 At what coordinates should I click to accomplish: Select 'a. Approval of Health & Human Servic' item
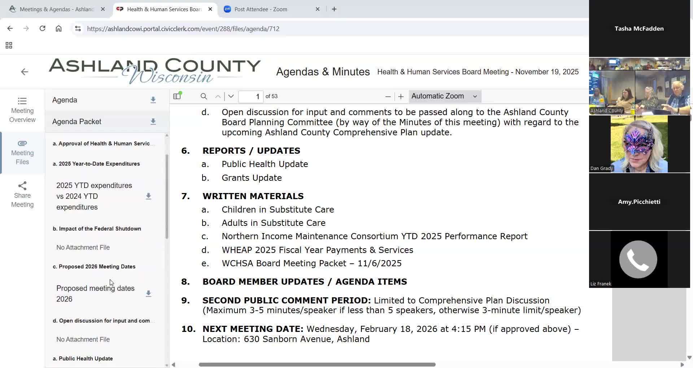pyautogui.click(x=104, y=144)
